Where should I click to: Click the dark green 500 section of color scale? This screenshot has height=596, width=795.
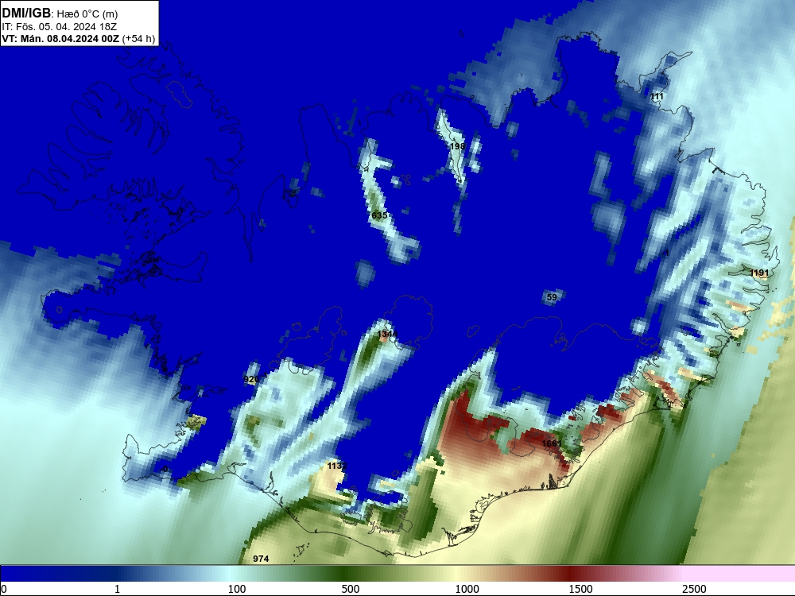click(x=345, y=573)
